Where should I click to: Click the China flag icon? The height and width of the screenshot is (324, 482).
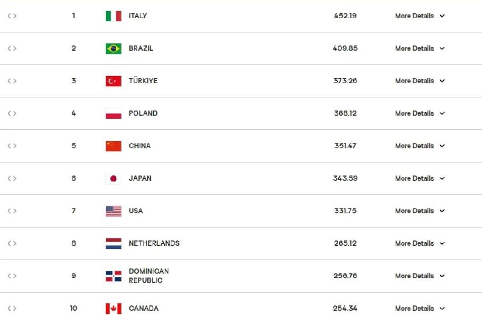[113, 146]
